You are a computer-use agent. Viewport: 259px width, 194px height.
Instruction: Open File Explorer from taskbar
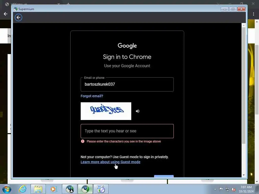[38, 189]
